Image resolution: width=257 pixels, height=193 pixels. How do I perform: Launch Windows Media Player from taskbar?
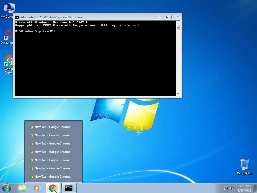(x=37, y=188)
